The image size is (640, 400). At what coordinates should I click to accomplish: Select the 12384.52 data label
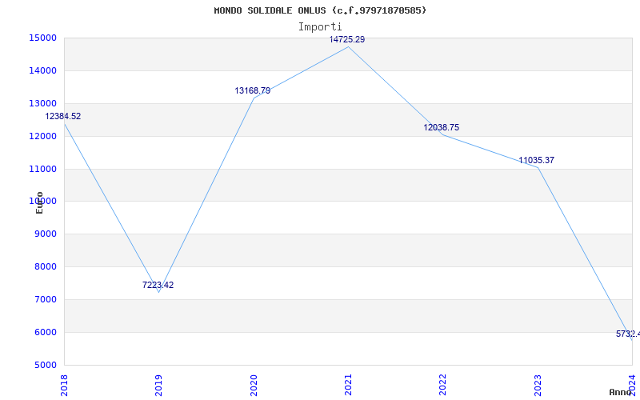click(x=63, y=116)
